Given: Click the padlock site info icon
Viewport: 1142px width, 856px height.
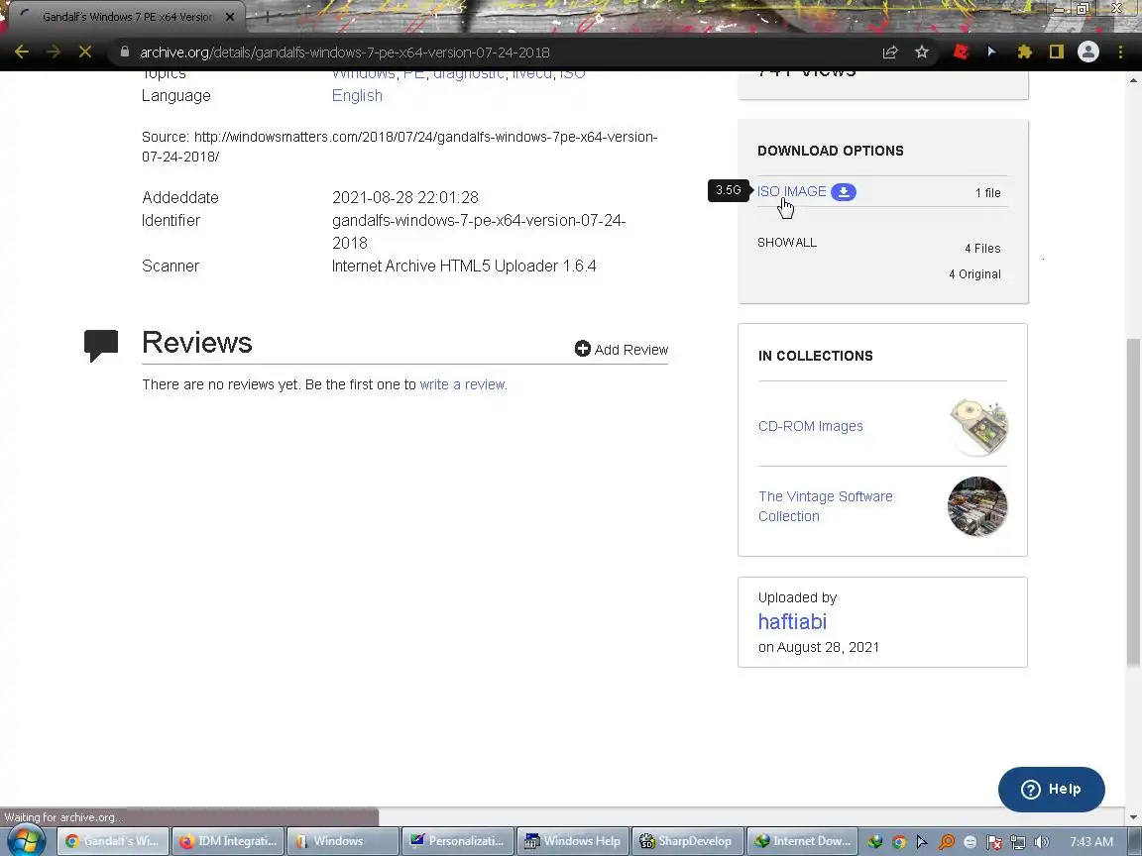Looking at the screenshot, I should (125, 52).
